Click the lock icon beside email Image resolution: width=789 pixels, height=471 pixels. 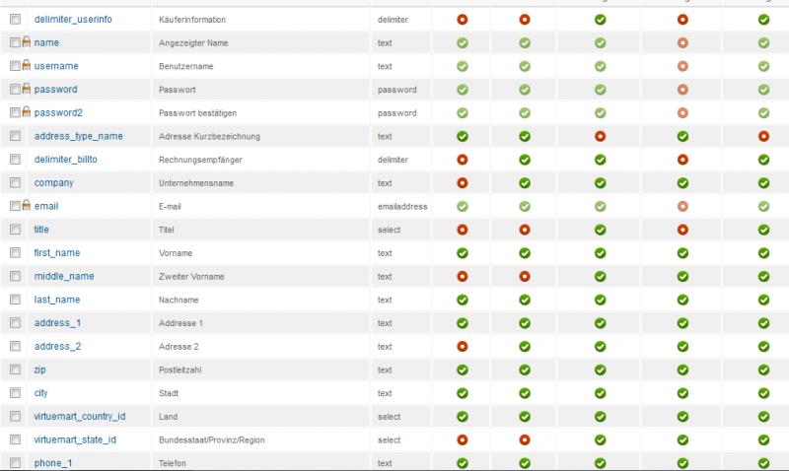click(27, 206)
